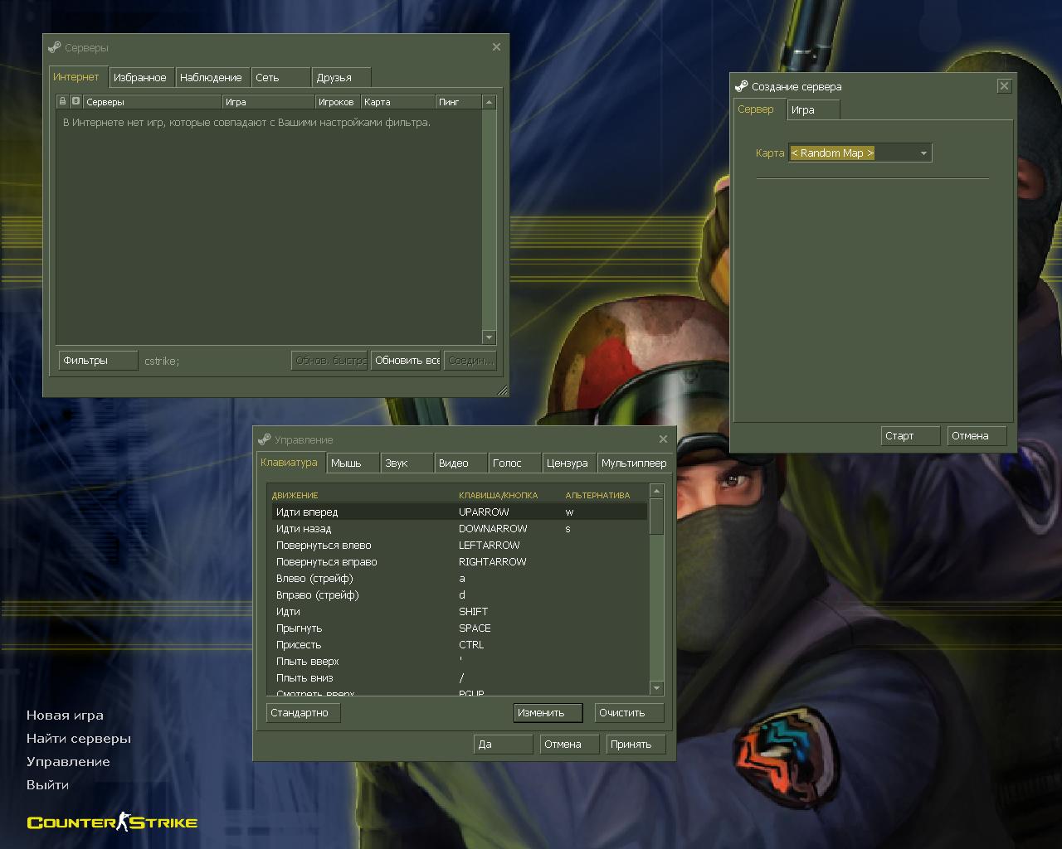Click Новая игра in main menu

(x=65, y=715)
